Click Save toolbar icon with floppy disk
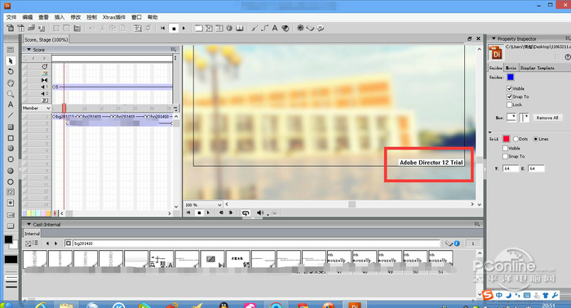This screenshot has width=571, height=308. pyautogui.click(x=77, y=28)
